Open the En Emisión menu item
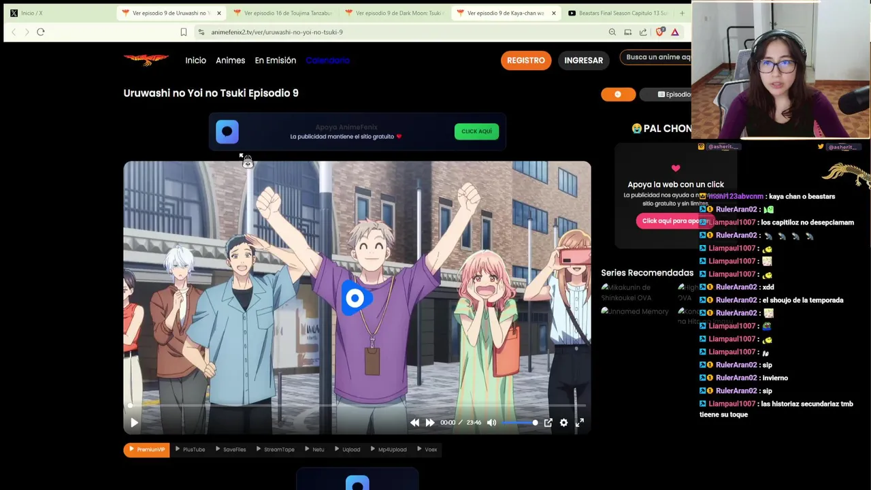The image size is (871, 490). pos(276,61)
